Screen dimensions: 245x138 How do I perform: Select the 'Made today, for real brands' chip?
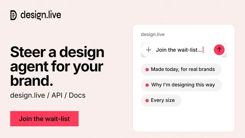click(x=181, y=69)
